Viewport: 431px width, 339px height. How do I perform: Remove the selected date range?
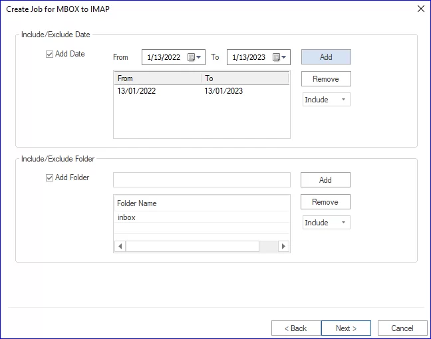tap(326, 79)
